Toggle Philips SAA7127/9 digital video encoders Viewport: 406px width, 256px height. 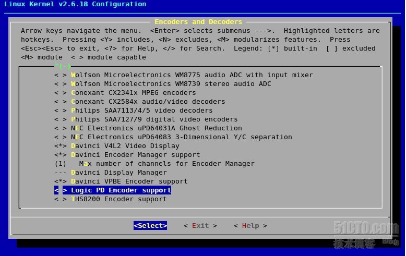click(x=61, y=119)
